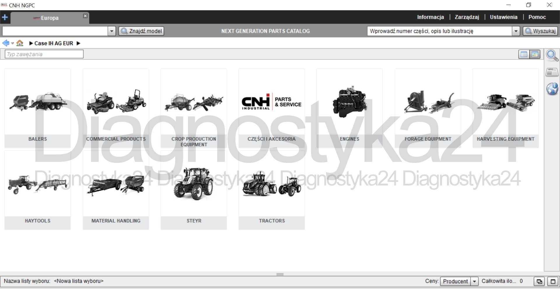The width and height of the screenshot is (560, 289).
Task: Click the Znajdź model button
Action: coord(141,31)
